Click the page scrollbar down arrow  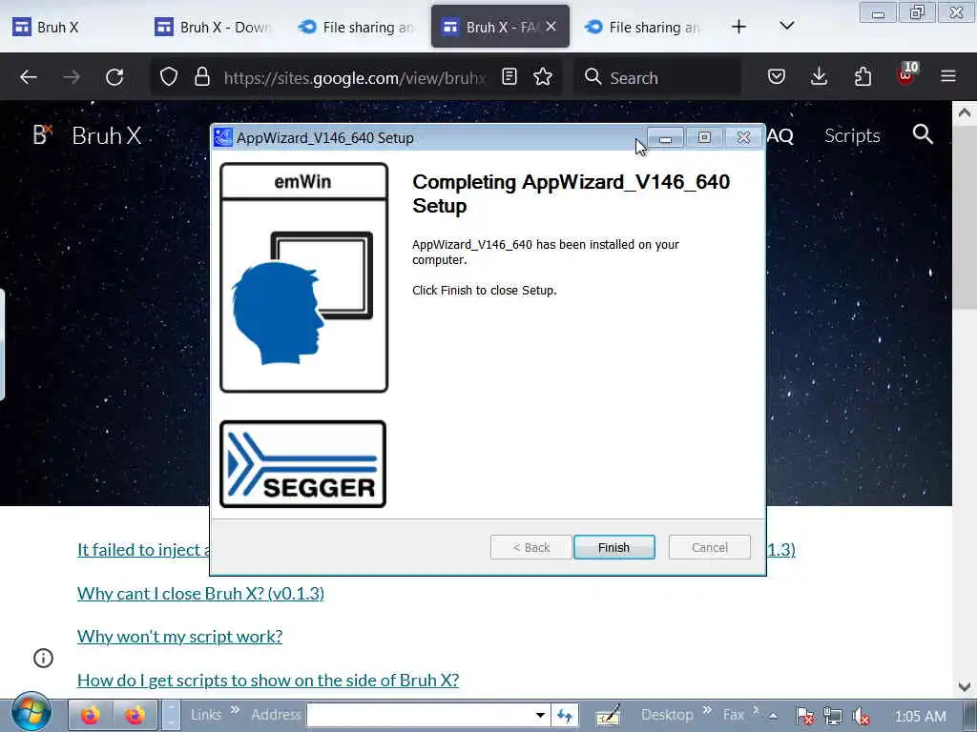964,686
